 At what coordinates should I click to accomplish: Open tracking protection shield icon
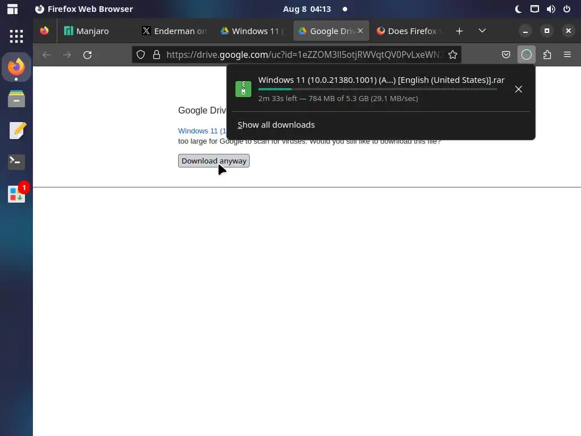[x=141, y=55]
